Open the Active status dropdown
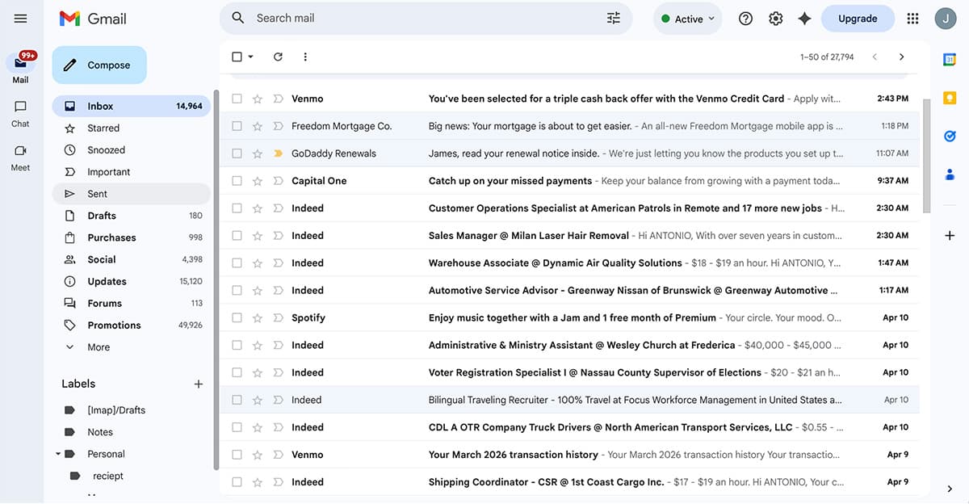Image resolution: width=969 pixels, height=504 pixels. [687, 19]
